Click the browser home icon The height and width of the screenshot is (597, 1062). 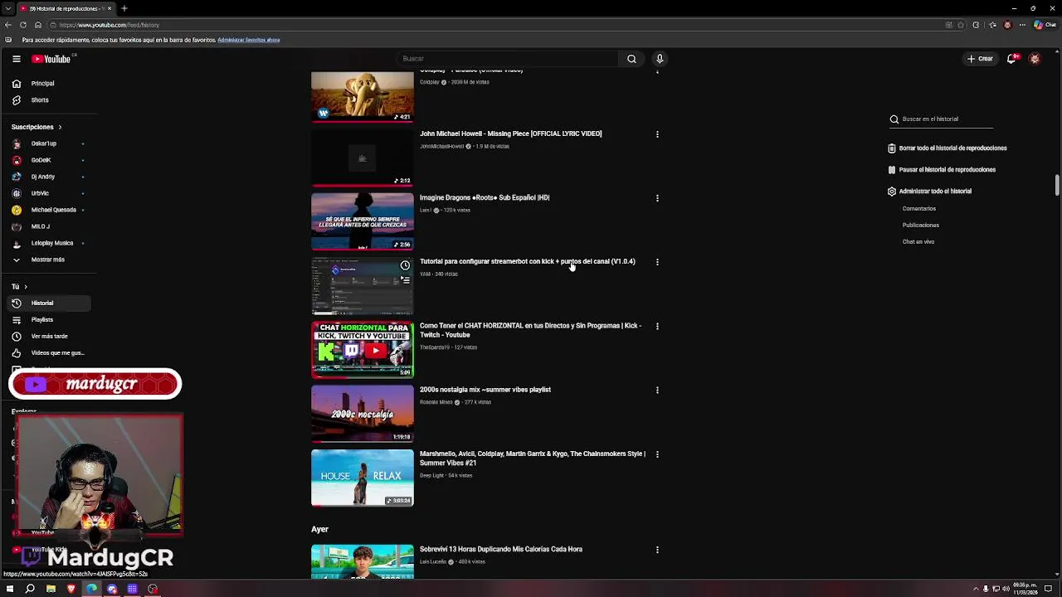pyautogui.click(x=37, y=25)
